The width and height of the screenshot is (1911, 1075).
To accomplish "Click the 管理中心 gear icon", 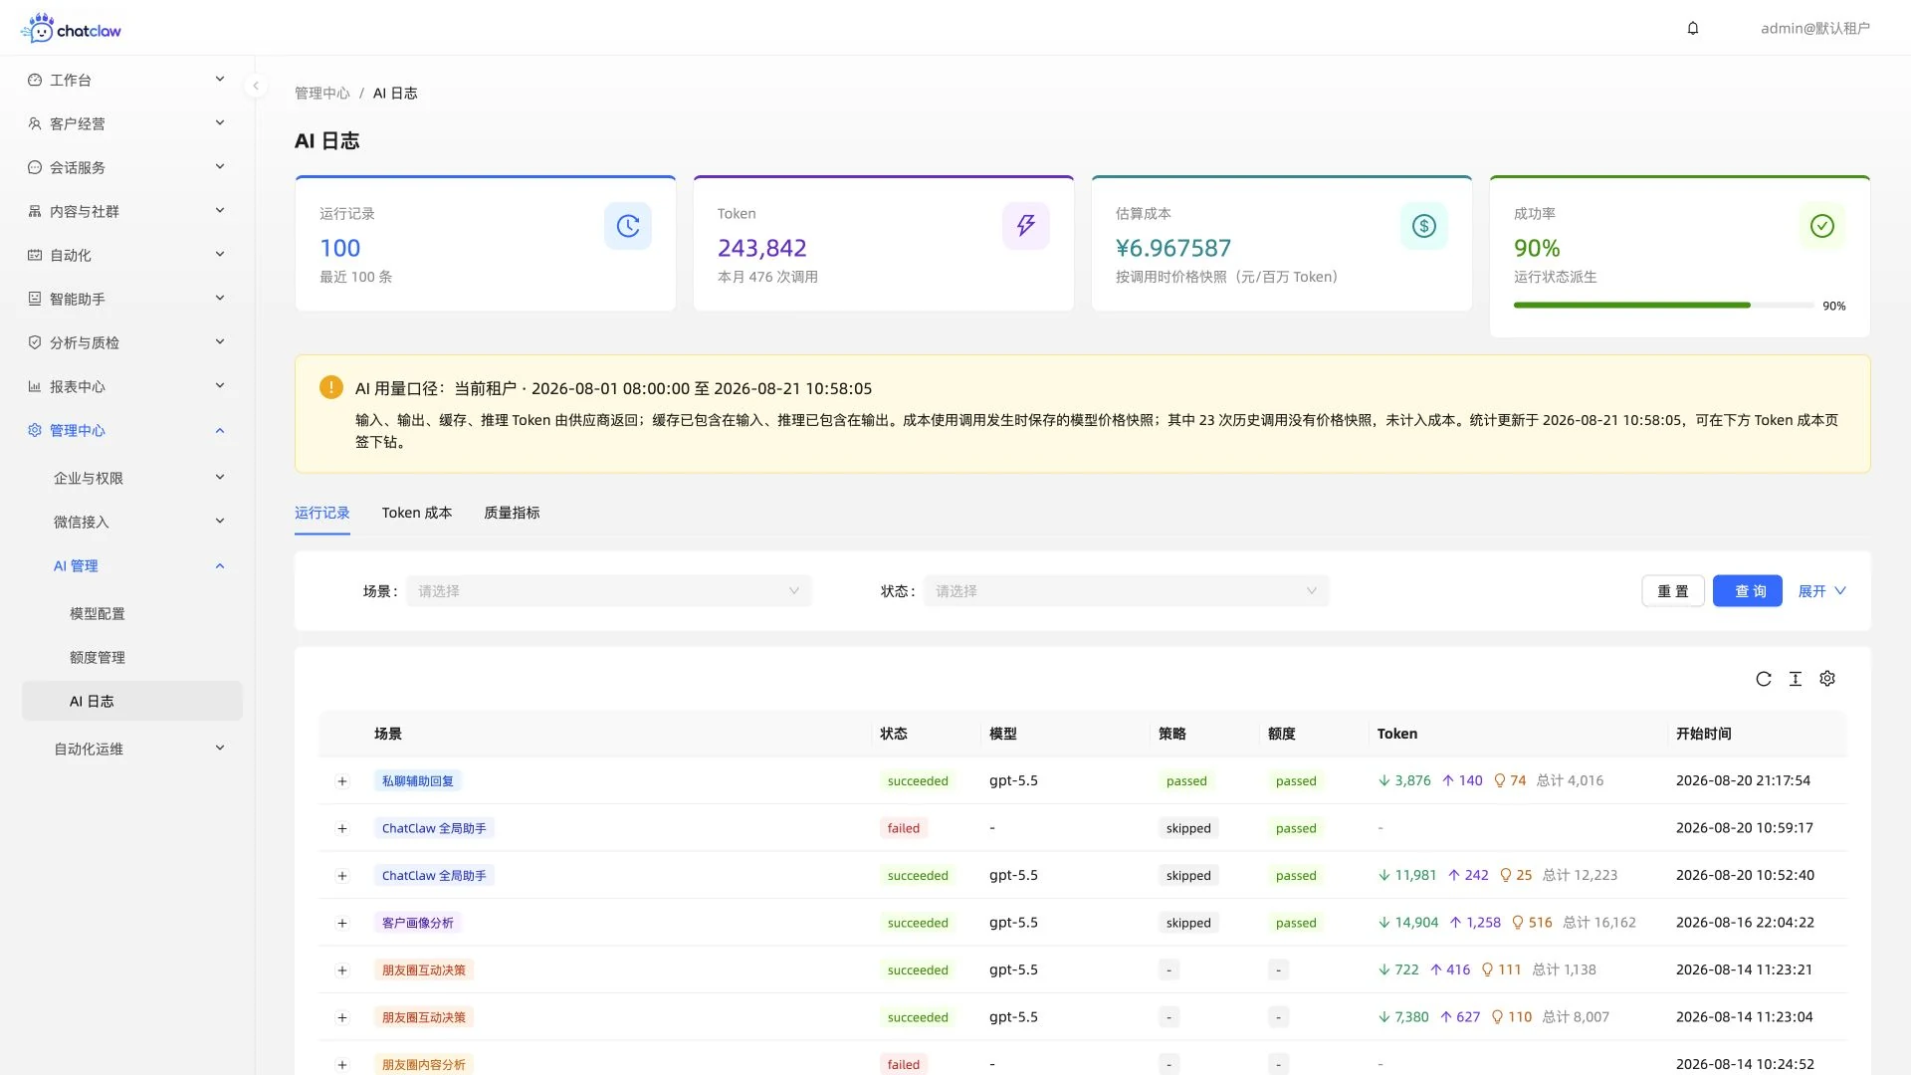I will coord(35,430).
